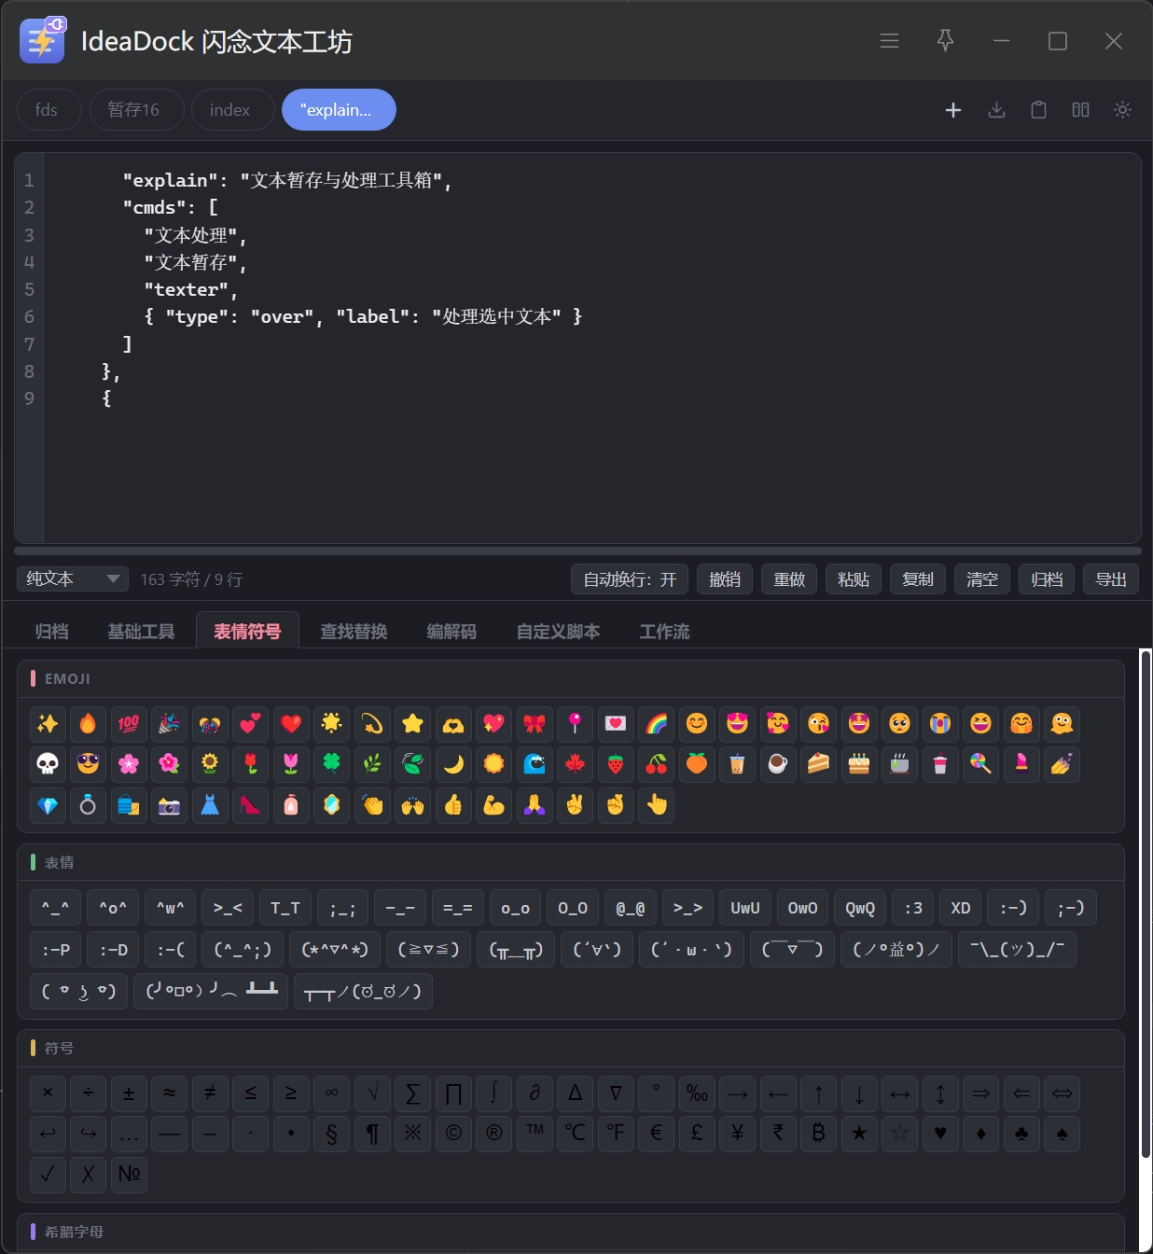Open the 工作流 panel tab
Image resolution: width=1153 pixels, height=1254 pixels.
pyautogui.click(x=664, y=632)
